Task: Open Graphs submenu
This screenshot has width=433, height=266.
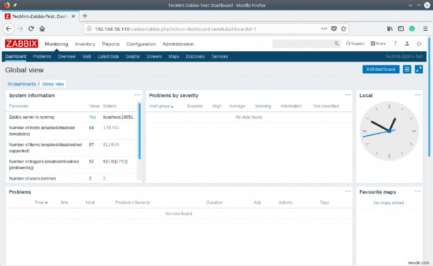Action: 133,56
